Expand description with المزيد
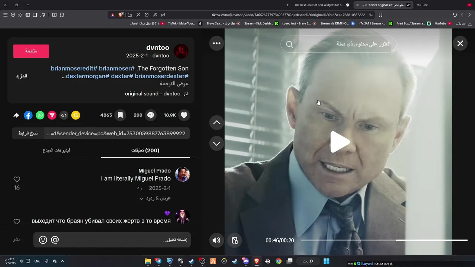The image size is (475, 267). [21, 76]
